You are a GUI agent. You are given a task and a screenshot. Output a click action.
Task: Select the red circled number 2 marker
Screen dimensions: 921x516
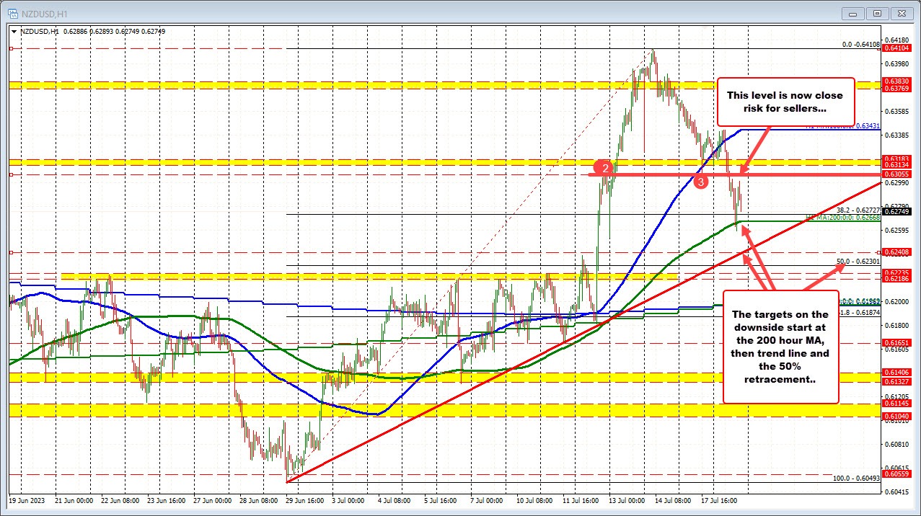[x=604, y=168]
